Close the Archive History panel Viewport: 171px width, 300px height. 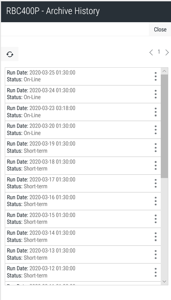click(x=160, y=29)
